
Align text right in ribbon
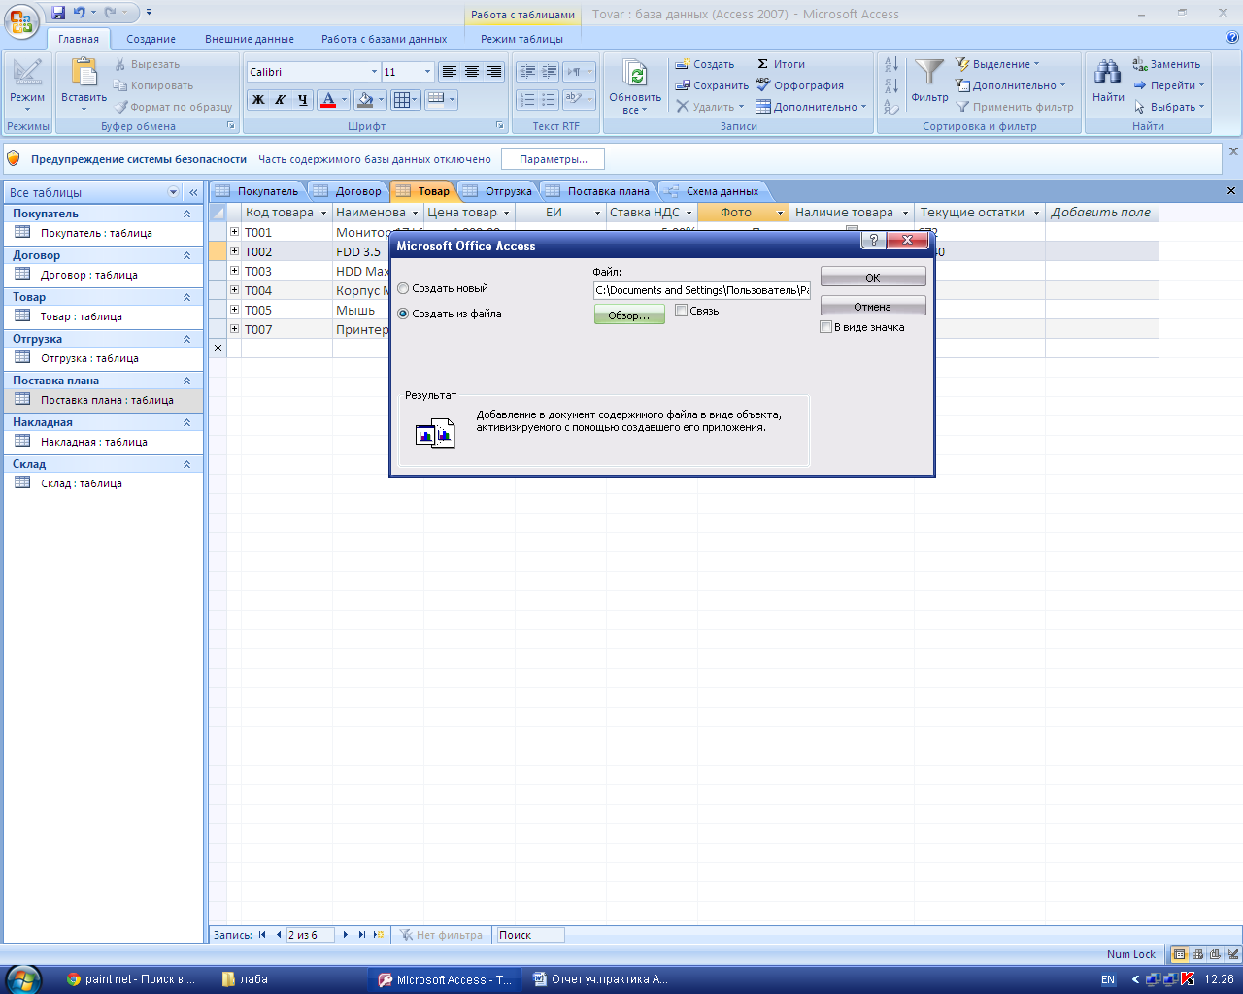tap(494, 72)
